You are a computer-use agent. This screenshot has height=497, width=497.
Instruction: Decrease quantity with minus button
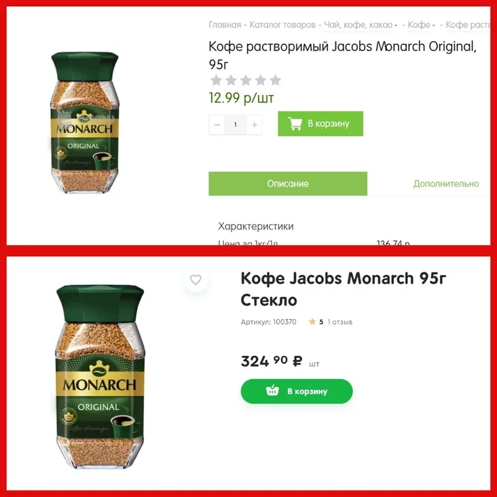pyautogui.click(x=217, y=125)
